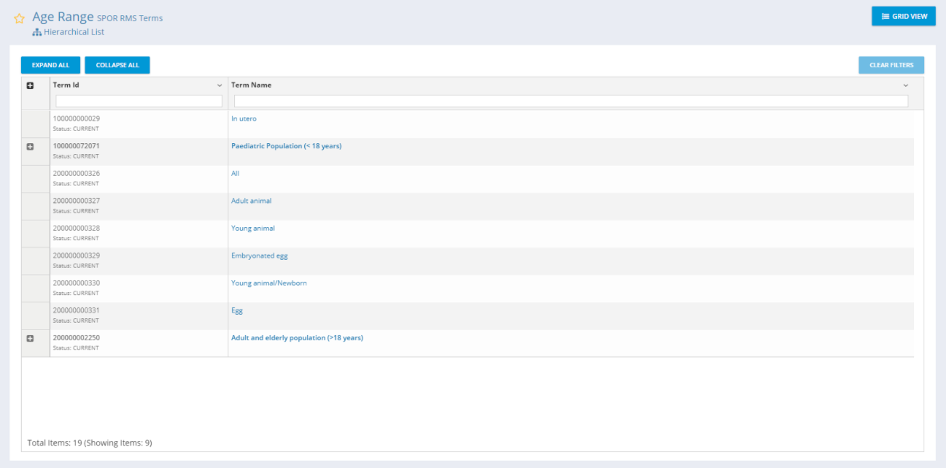Viewport: 946px width, 468px height.
Task: Open the In utero term
Action: tap(243, 118)
